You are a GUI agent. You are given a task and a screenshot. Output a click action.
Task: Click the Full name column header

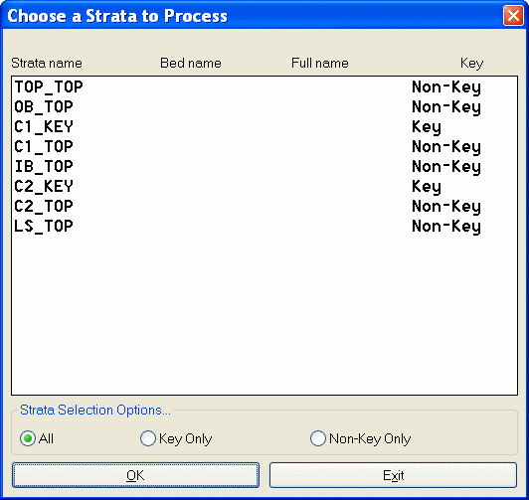tap(320, 63)
